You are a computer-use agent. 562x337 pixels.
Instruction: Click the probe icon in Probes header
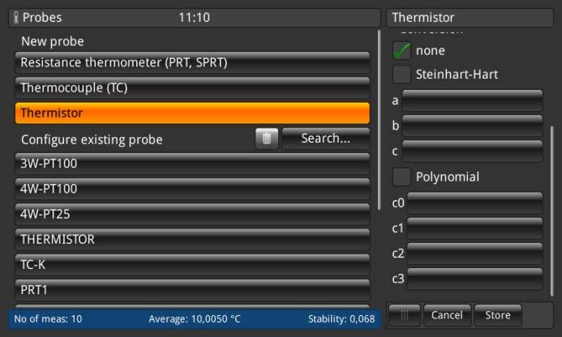[x=16, y=18]
